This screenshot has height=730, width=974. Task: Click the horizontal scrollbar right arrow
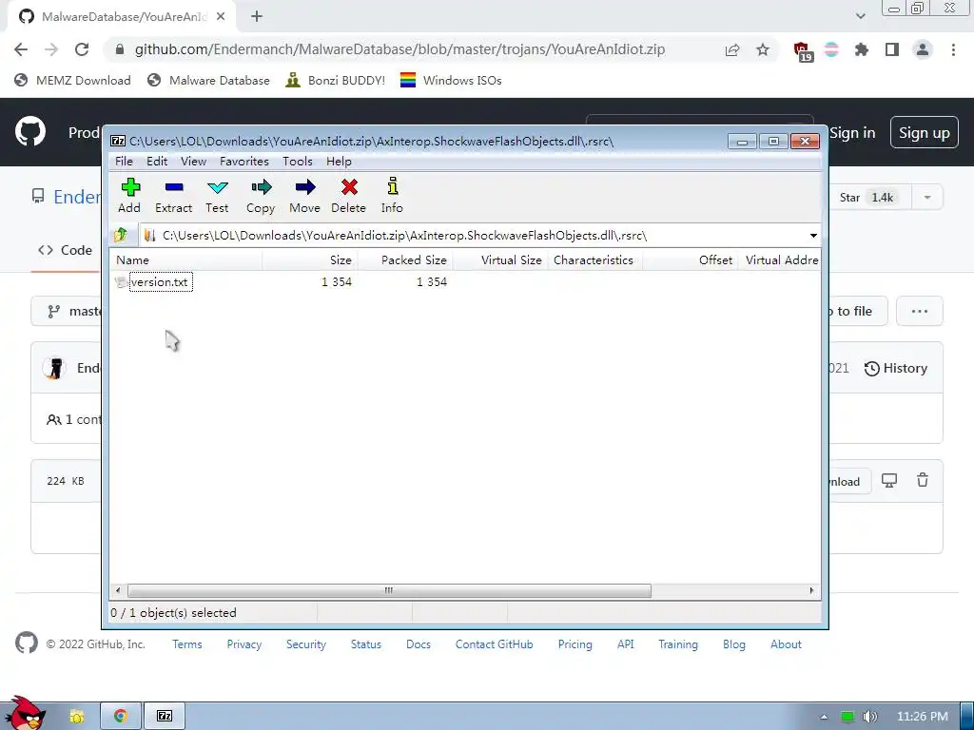coord(811,590)
